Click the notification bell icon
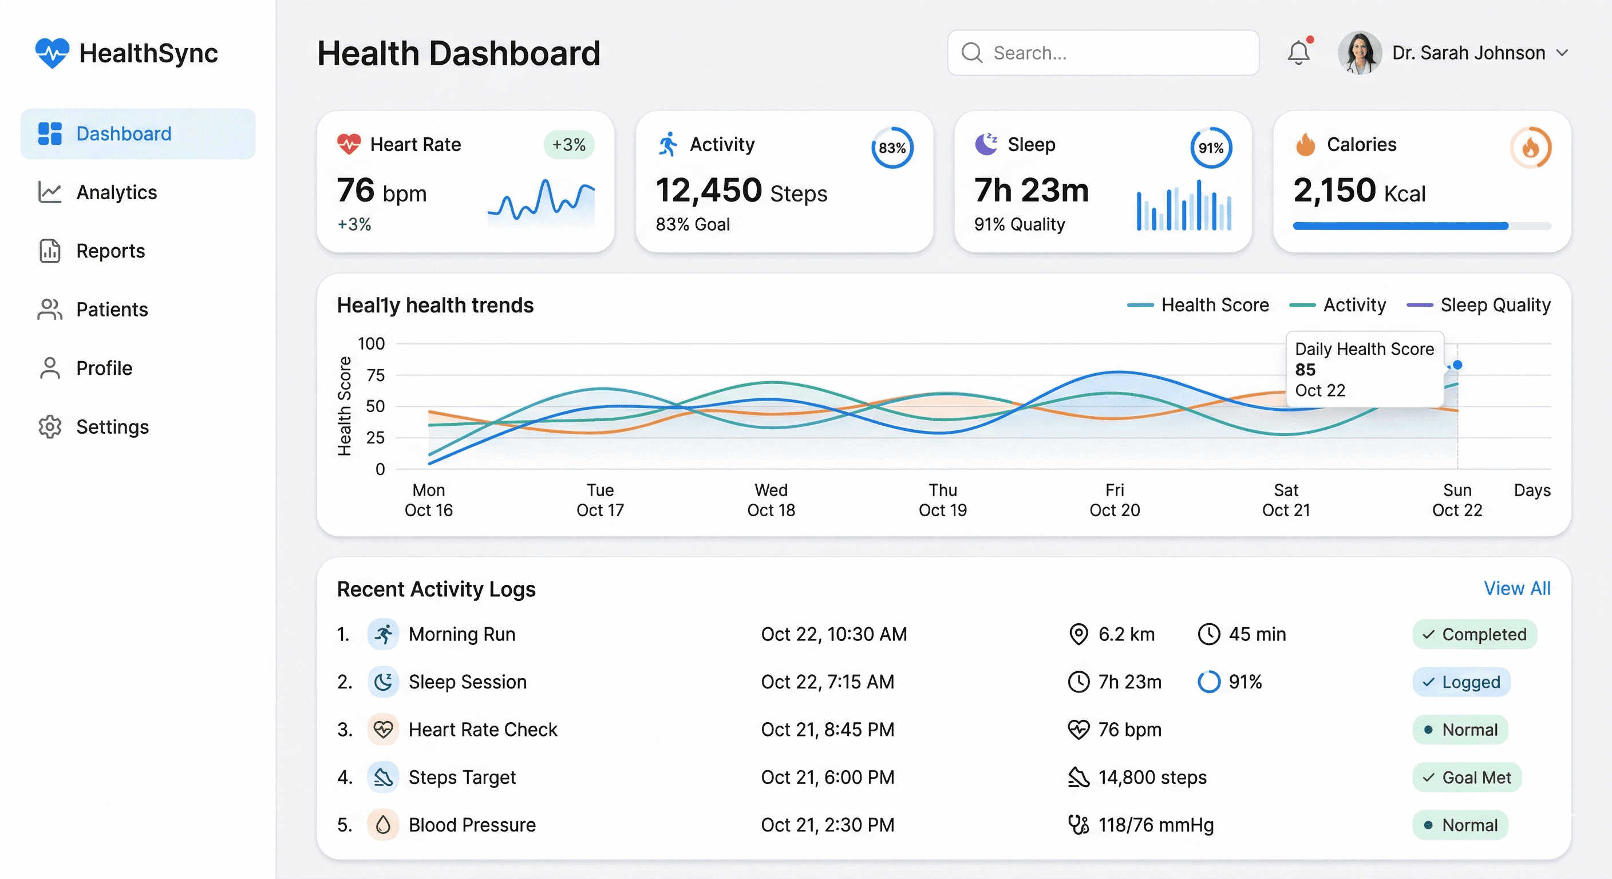Screen dimensions: 1612x879 1298,53
